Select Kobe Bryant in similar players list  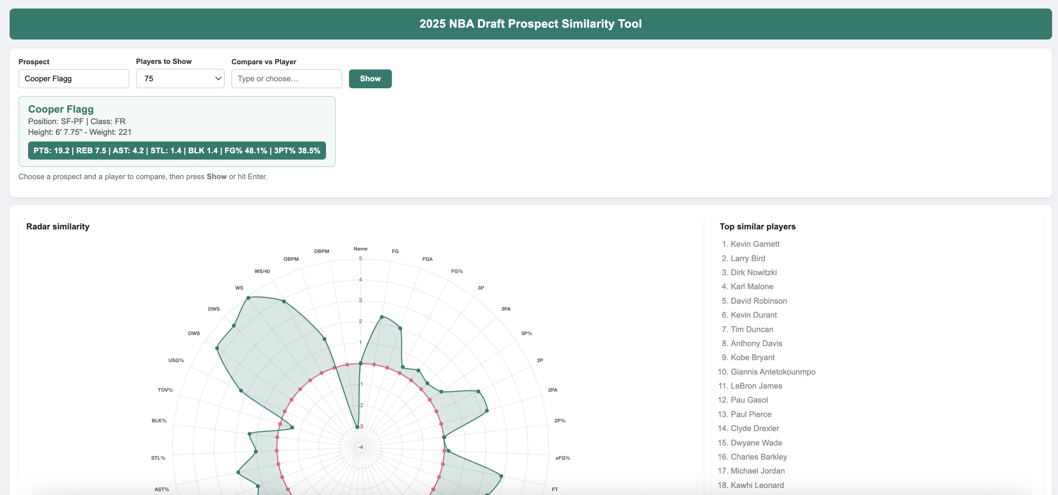point(752,358)
